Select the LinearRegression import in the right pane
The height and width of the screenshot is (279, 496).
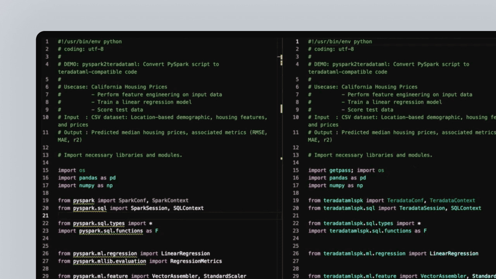[454, 253]
